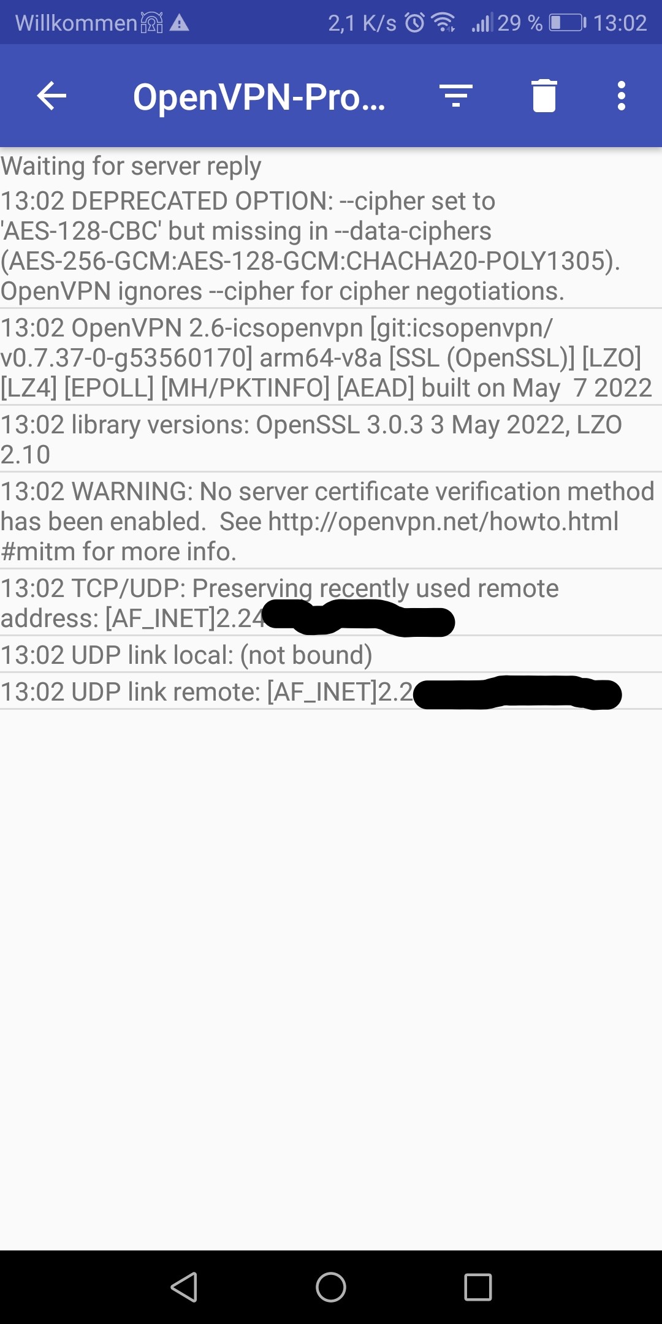Tap the alarm clock status icon
This screenshot has height=1324, width=662.
pos(415,23)
